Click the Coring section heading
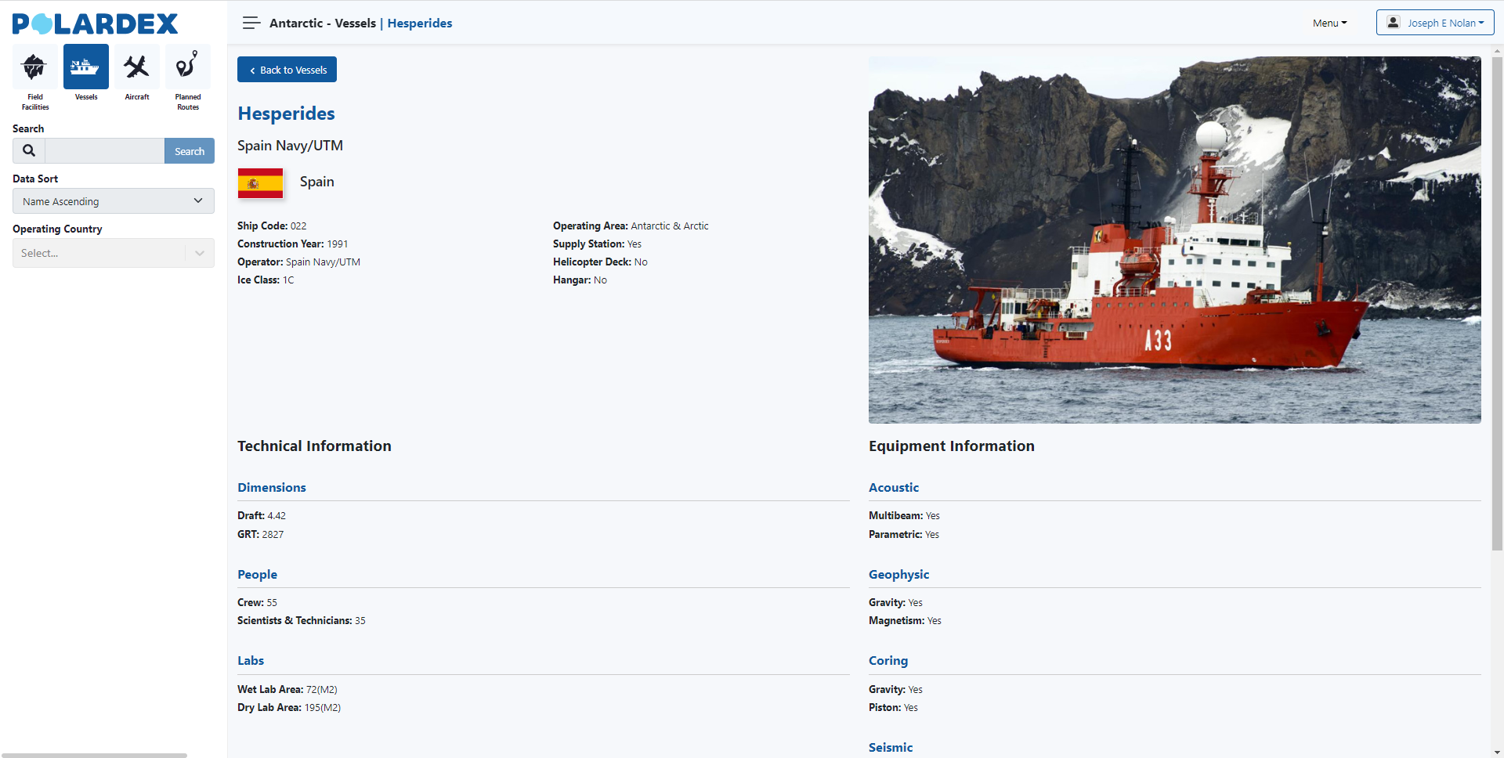 point(888,661)
